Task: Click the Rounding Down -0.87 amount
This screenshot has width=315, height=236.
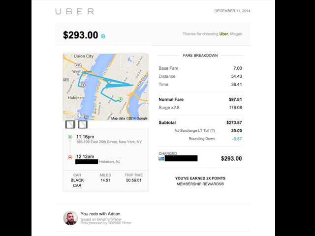Action: click(x=236, y=139)
